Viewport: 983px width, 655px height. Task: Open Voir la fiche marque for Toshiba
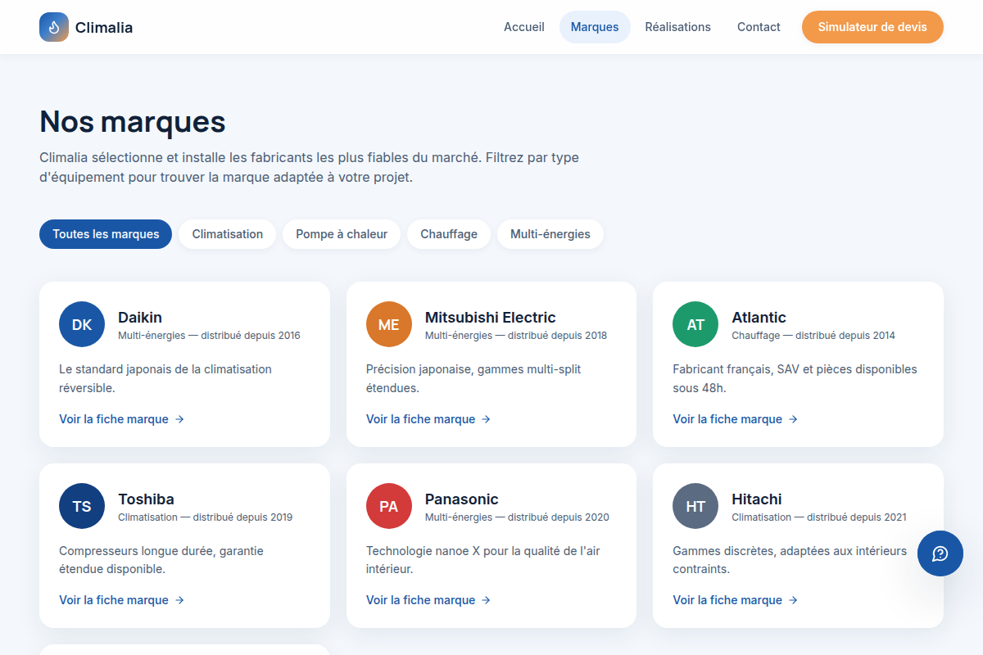pyautogui.click(x=121, y=600)
